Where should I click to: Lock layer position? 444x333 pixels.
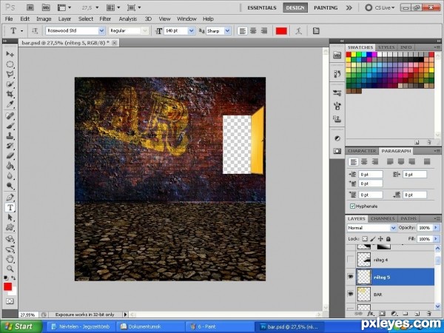tap(380, 239)
